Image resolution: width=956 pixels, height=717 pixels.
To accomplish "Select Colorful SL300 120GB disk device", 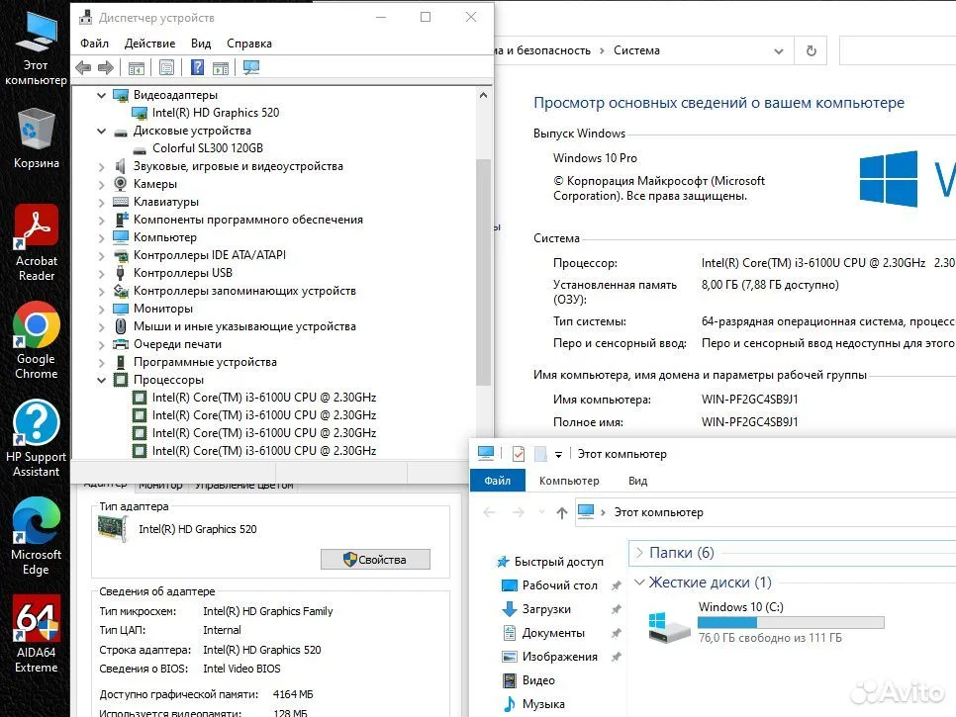I will pos(207,148).
